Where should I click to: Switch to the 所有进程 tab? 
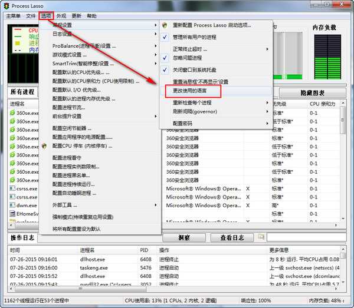[x=23, y=92]
